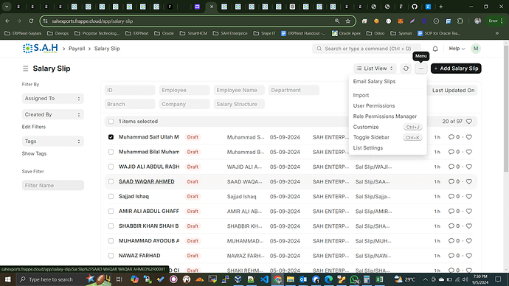
Task: Close the three-dots Menu button
Action: click(421, 69)
